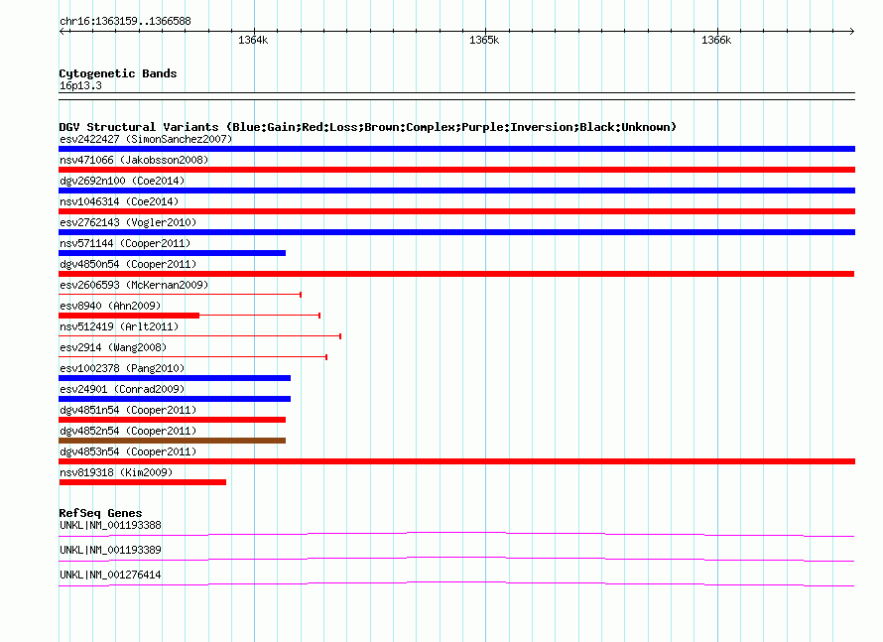Image resolution: width=883 pixels, height=642 pixels.
Task: Click the right arrow on the coordinate ruler
Action: 852,31
